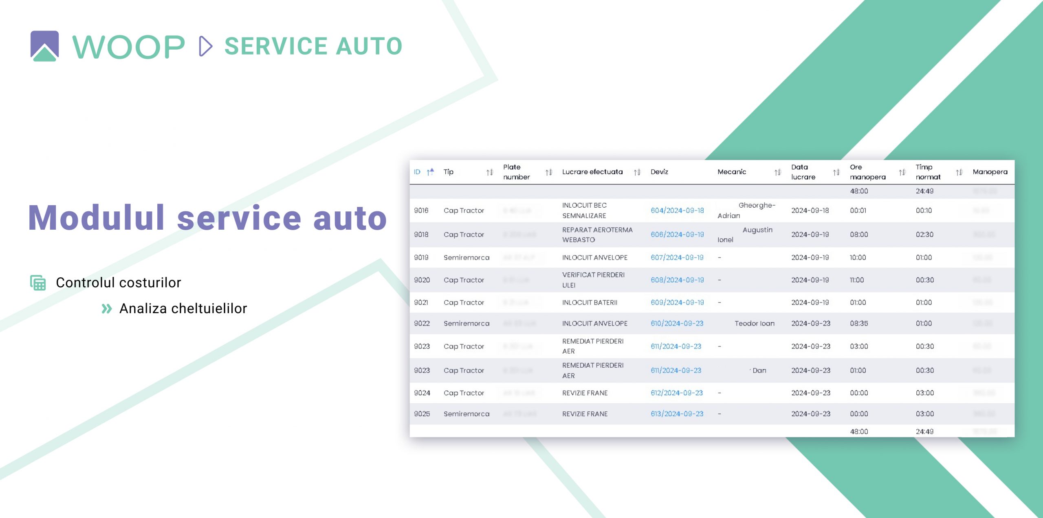Select row ID 9018
This screenshot has height=518, width=1043.
click(x=421, y=235)
